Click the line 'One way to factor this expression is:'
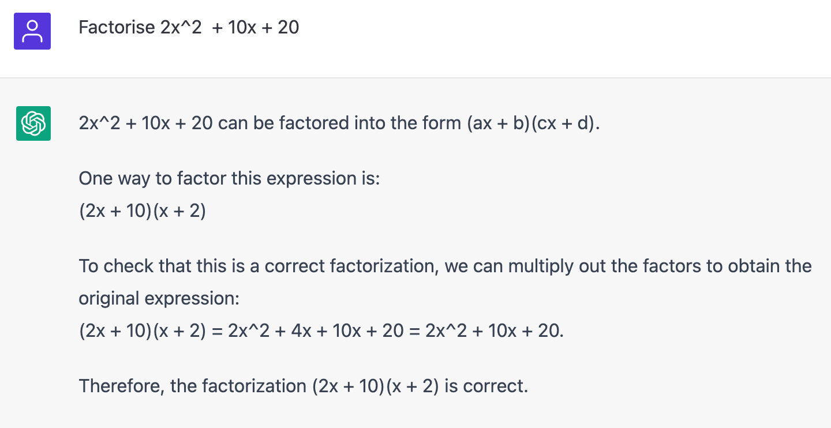The height and width of the screenshot is (428, 831). click(x=230, y=179)
